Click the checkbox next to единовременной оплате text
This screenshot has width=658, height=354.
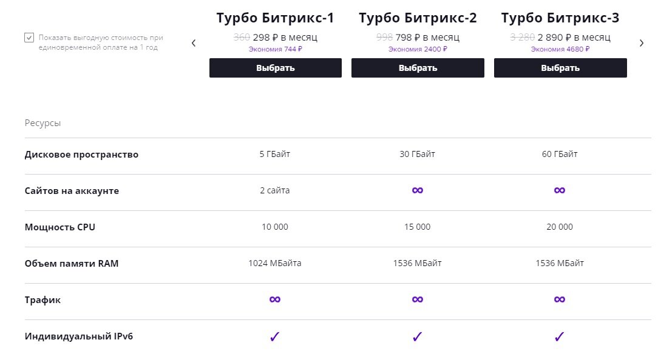coord(28,38)
